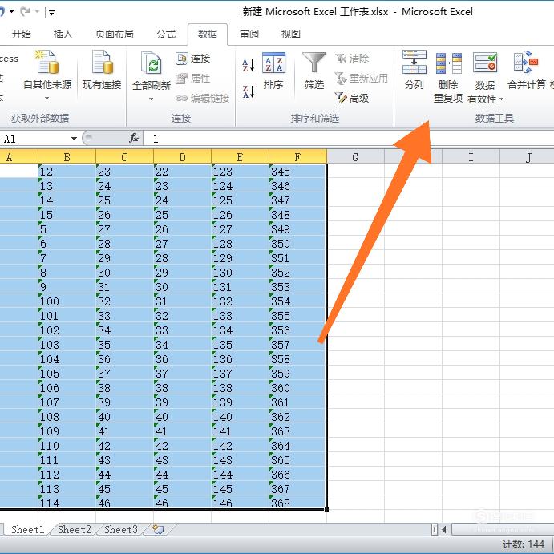Image resolution: width=554 pixels, height=554 pixels.
Task: Click From Other Sources (自其他来源) icon
Action: pos(47,63)
